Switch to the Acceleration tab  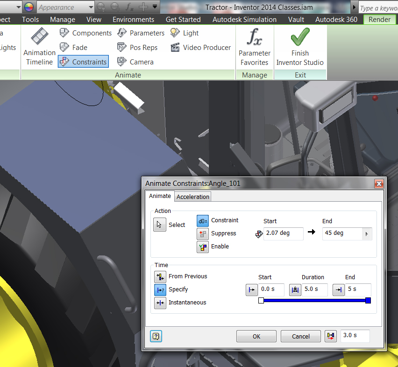[192, 197]
